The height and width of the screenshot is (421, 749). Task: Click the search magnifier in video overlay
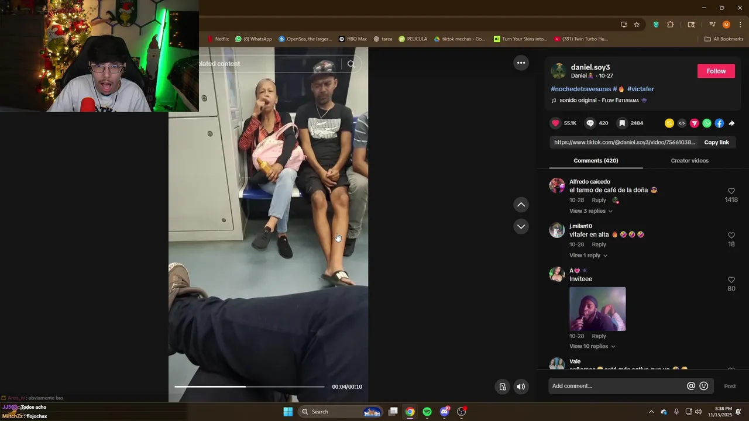pyautogui.click(x=351, y=64)
